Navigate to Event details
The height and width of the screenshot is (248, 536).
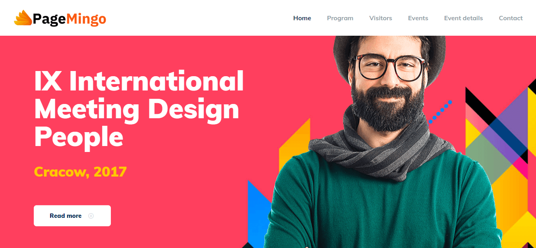pos(463,18)
